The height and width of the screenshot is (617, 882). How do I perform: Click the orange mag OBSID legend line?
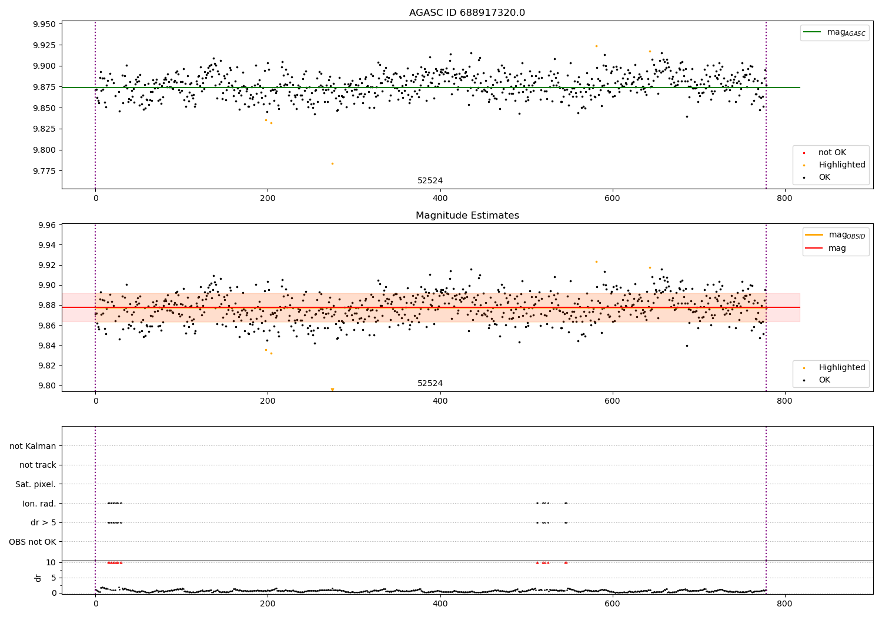click(x=814, y=235)
